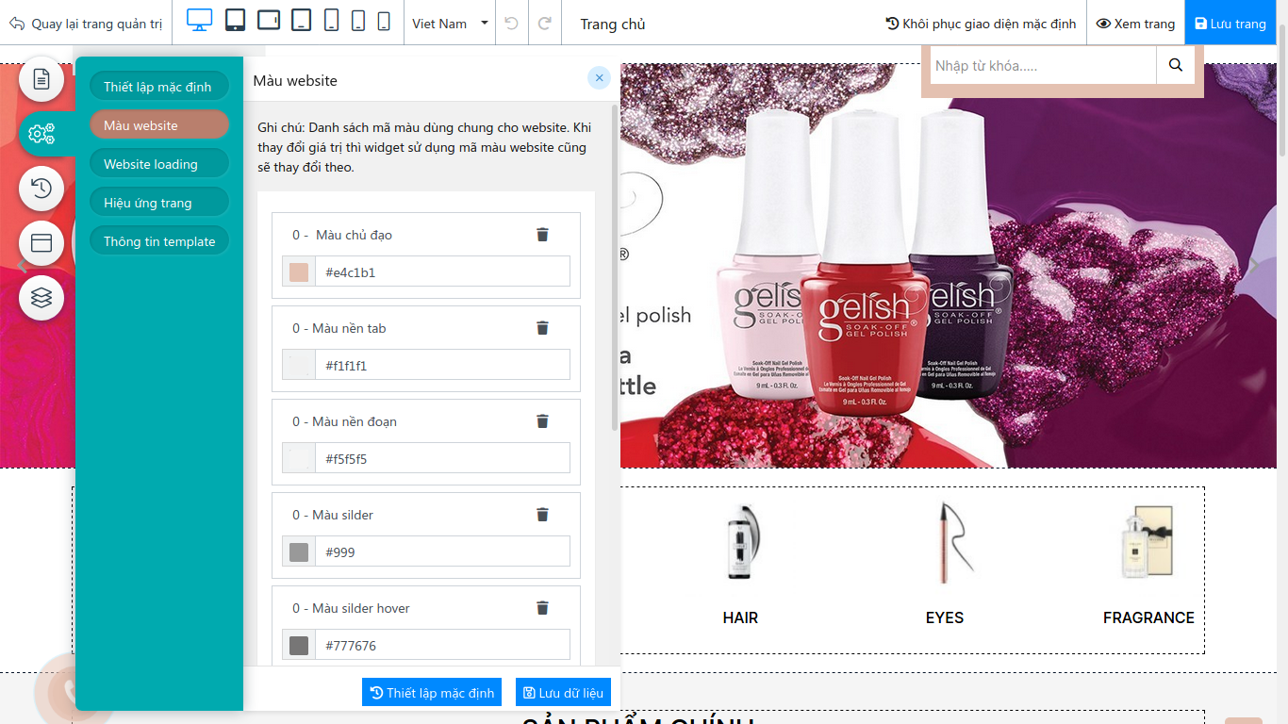
Task: Open the Viet Nam language dropdown
Action: (x=451, y=24)
